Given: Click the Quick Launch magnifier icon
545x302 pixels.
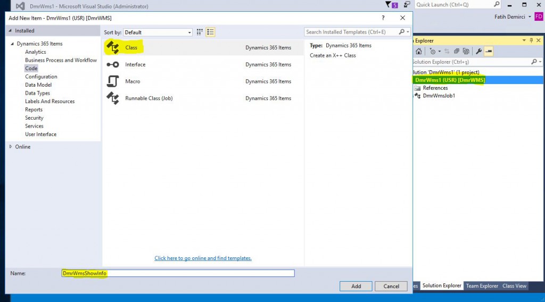Looking at the screenshot, I should (x=497, y=4).
